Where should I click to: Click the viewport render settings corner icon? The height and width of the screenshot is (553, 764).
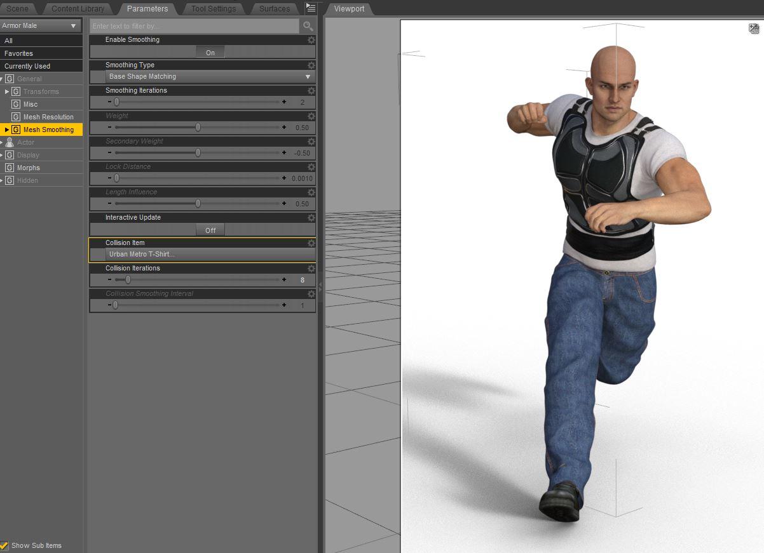tap(754, 29)
